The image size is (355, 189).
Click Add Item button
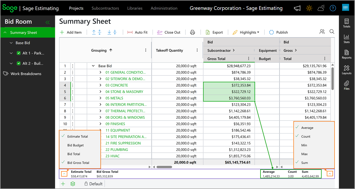tap(71, 32)
